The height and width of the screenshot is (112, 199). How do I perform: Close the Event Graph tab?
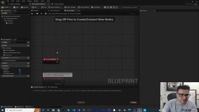point(79,11)
